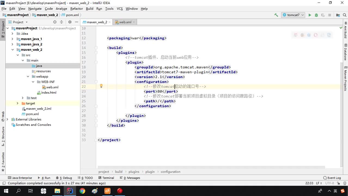Open Chrome from the taskbar
The image size is (348, 196).
(82, 191)
